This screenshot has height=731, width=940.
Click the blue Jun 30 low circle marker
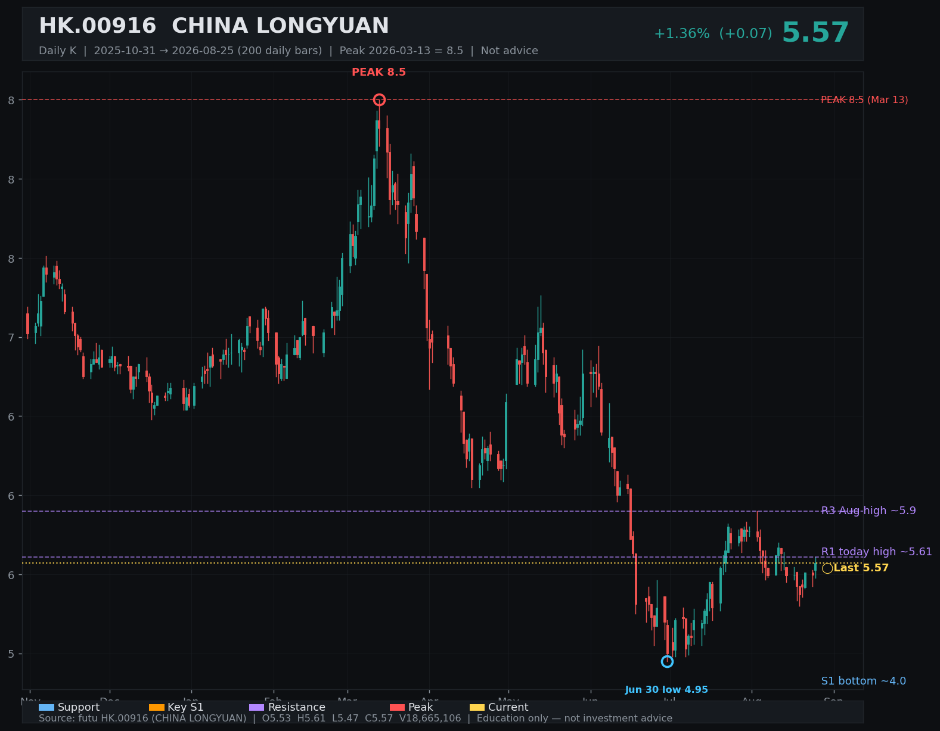667,661
